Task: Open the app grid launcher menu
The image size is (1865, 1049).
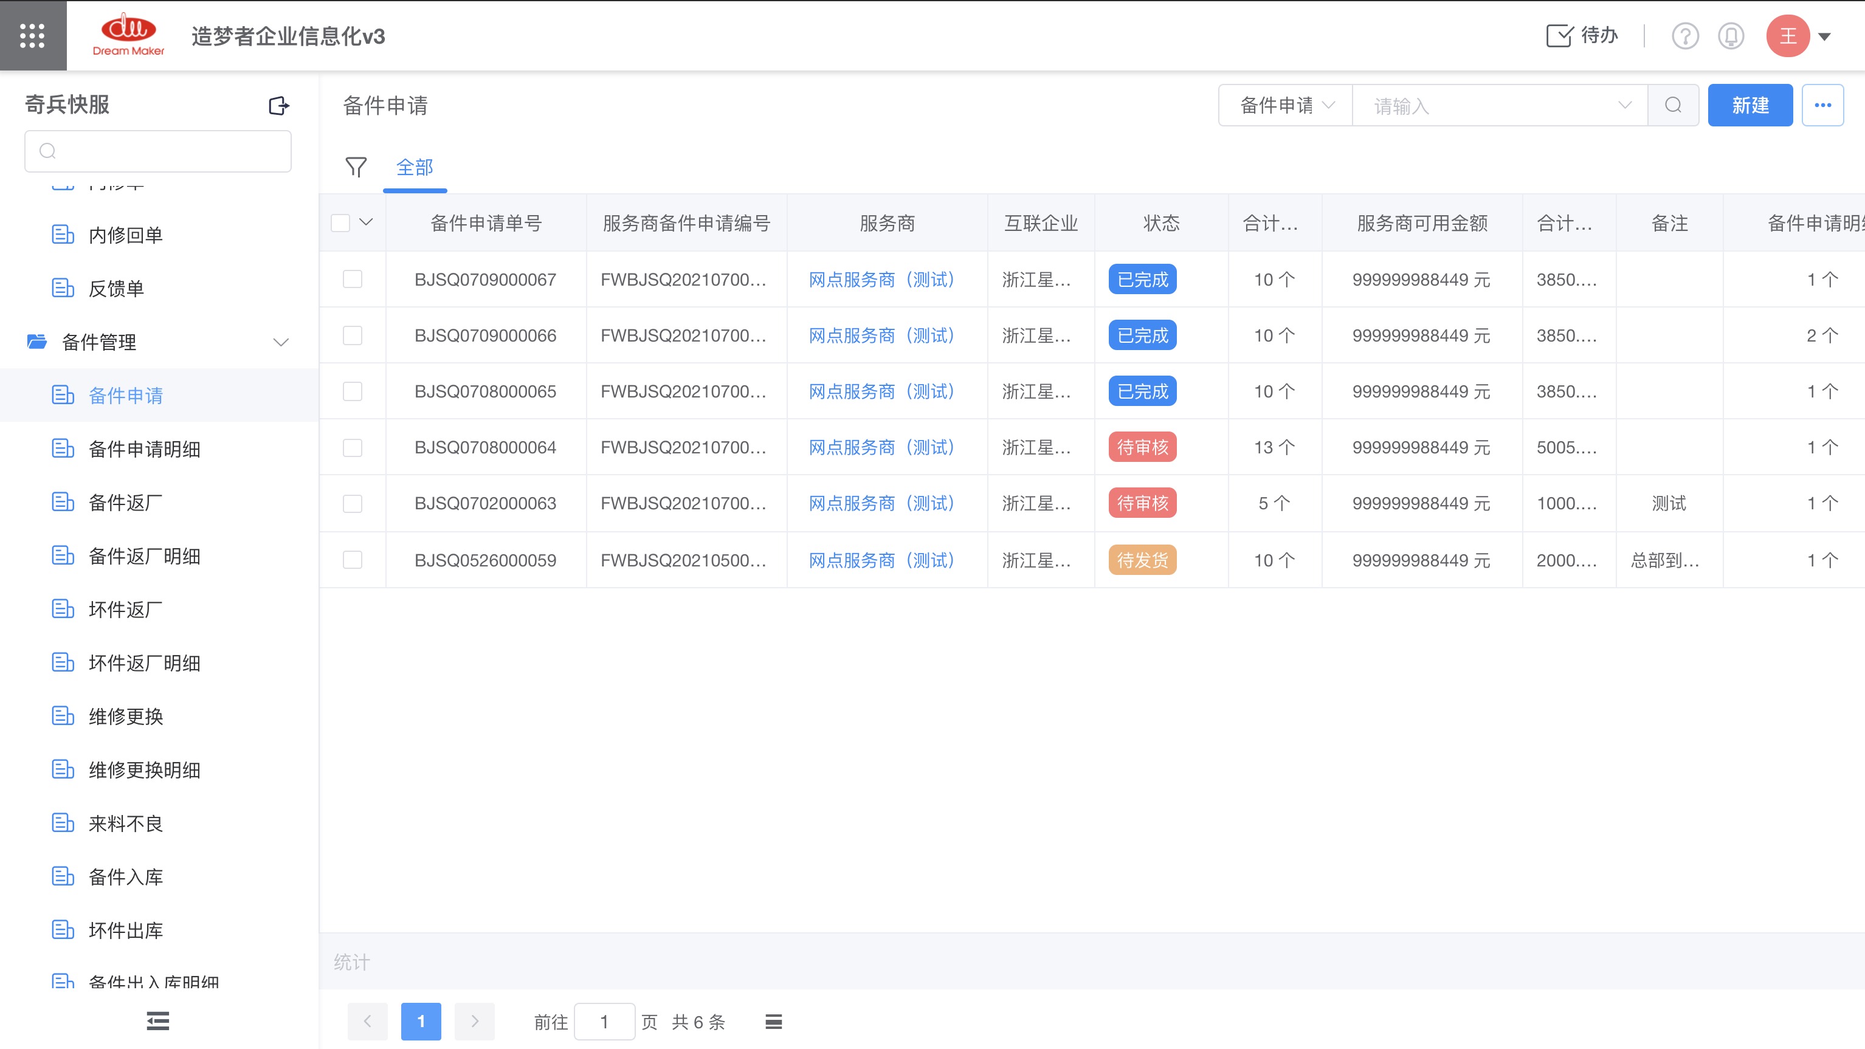Action: (x=33, y=35)
